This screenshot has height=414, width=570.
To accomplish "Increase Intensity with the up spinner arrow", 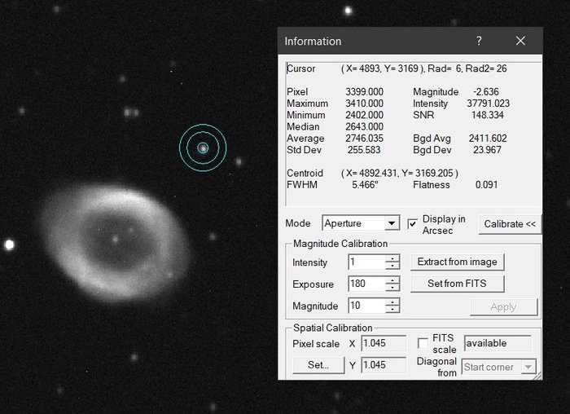I will pyautogui.click(x=392, y=258).
